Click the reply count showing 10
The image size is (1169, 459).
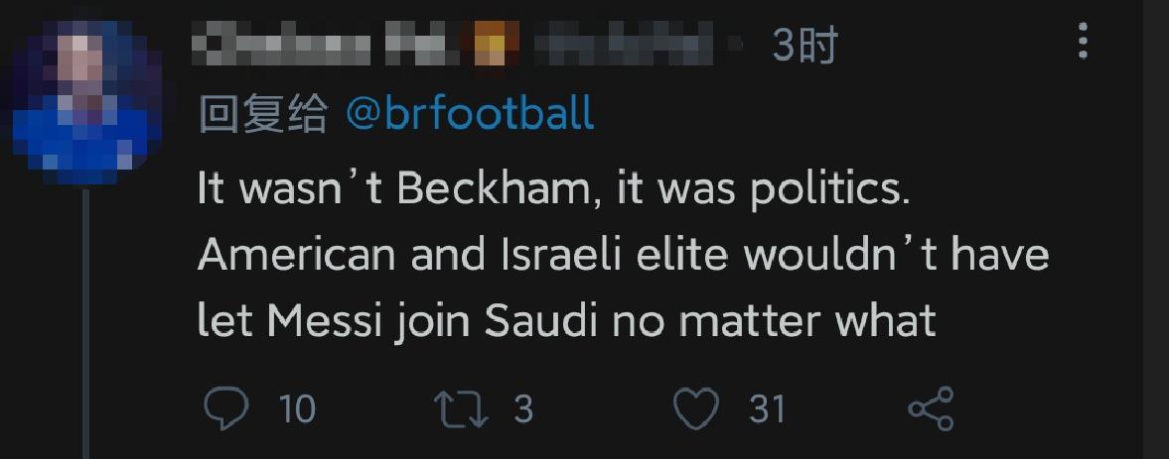297,408
